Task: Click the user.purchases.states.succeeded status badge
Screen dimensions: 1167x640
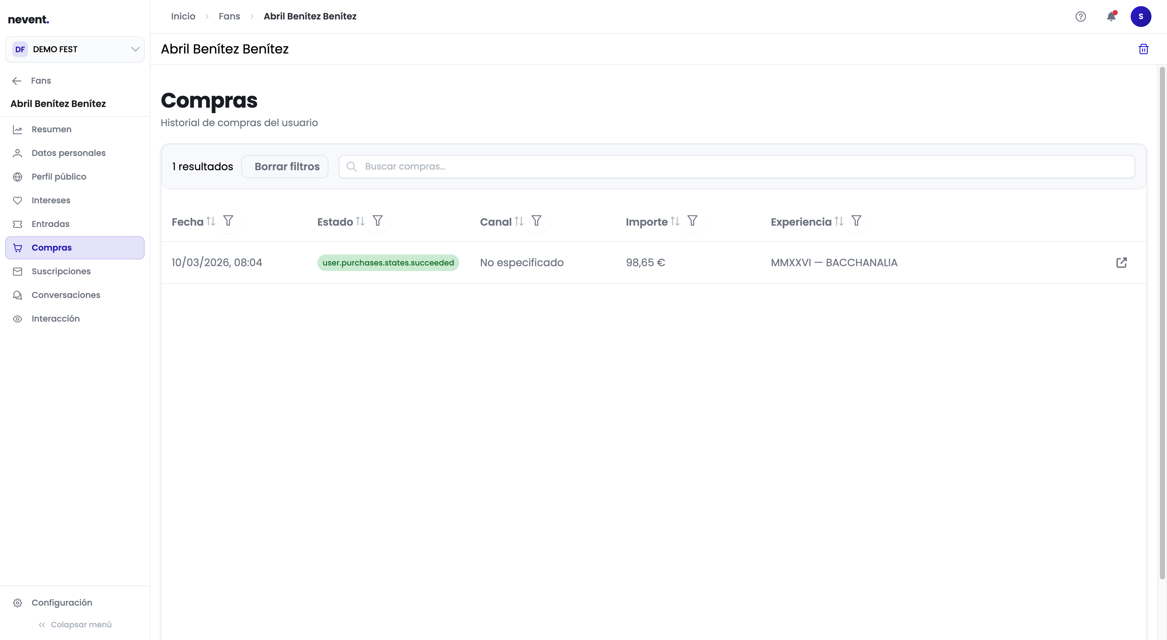Action: pyautogui.click(x=388, y=263)
